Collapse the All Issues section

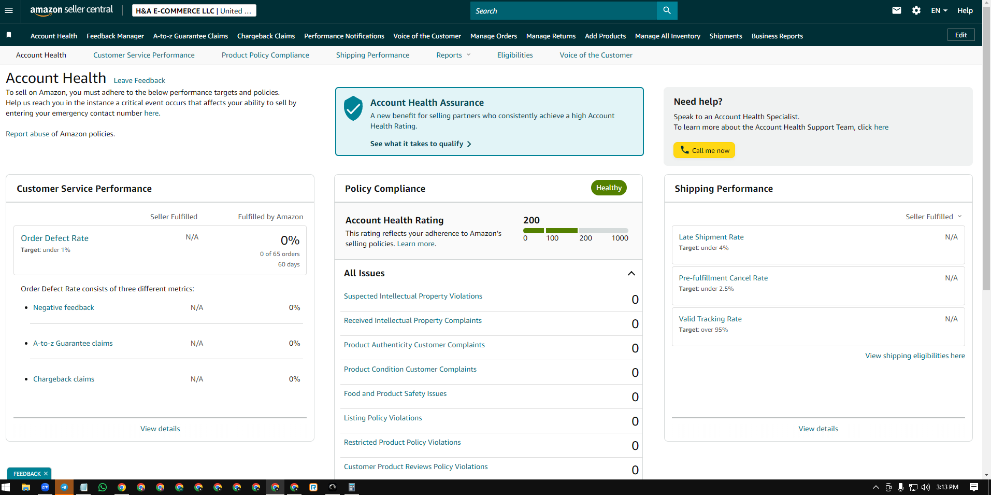coord(631,273)
